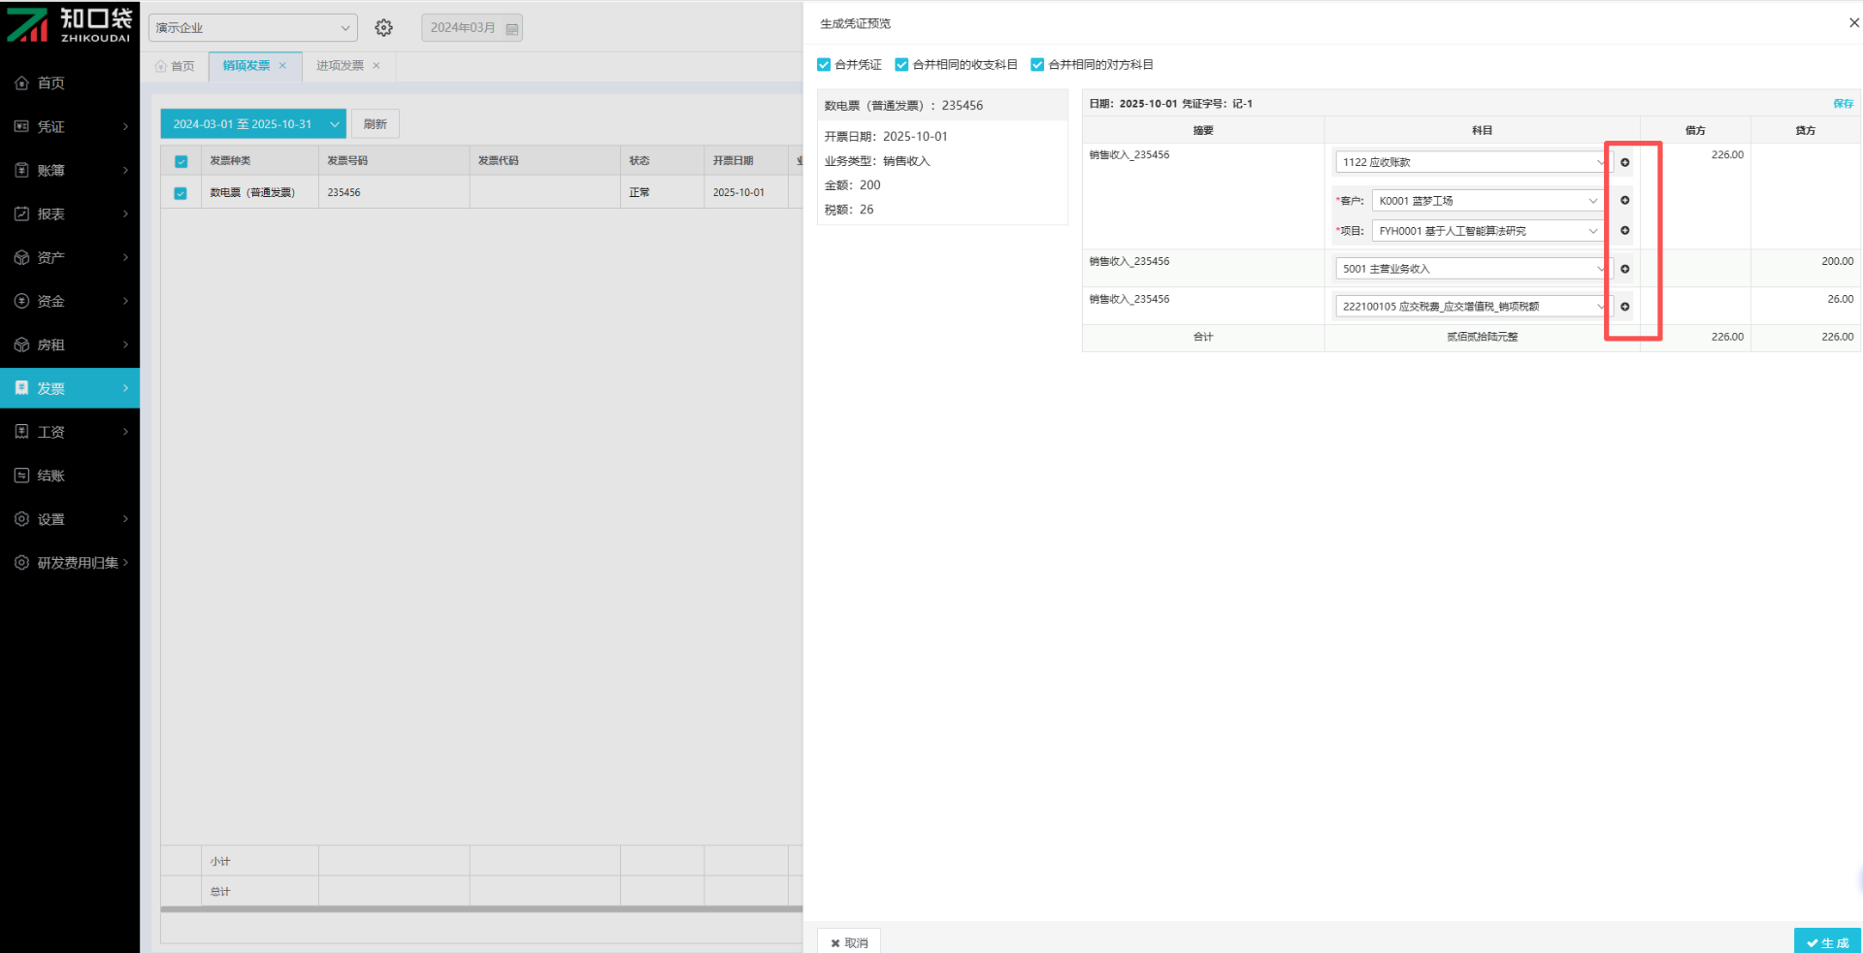Screen dimensions: 1863x953
Task: Click plus icon beside 5001 主营业务收入
Action: pyautogui.click(x=1624, y=269)
